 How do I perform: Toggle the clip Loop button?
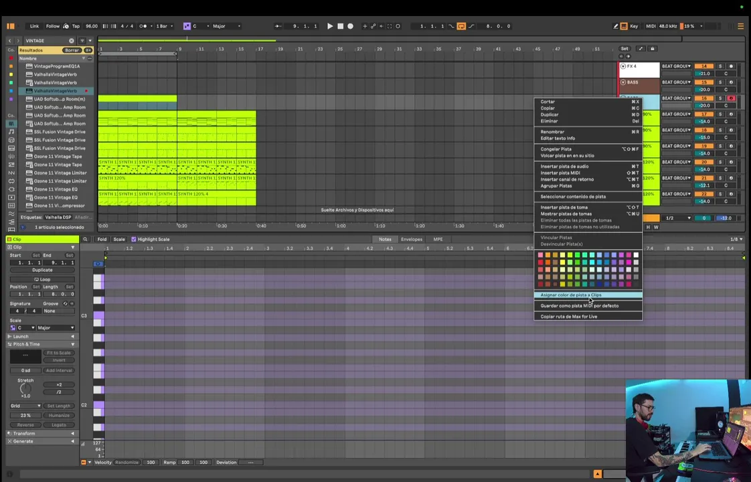(42, 279)
